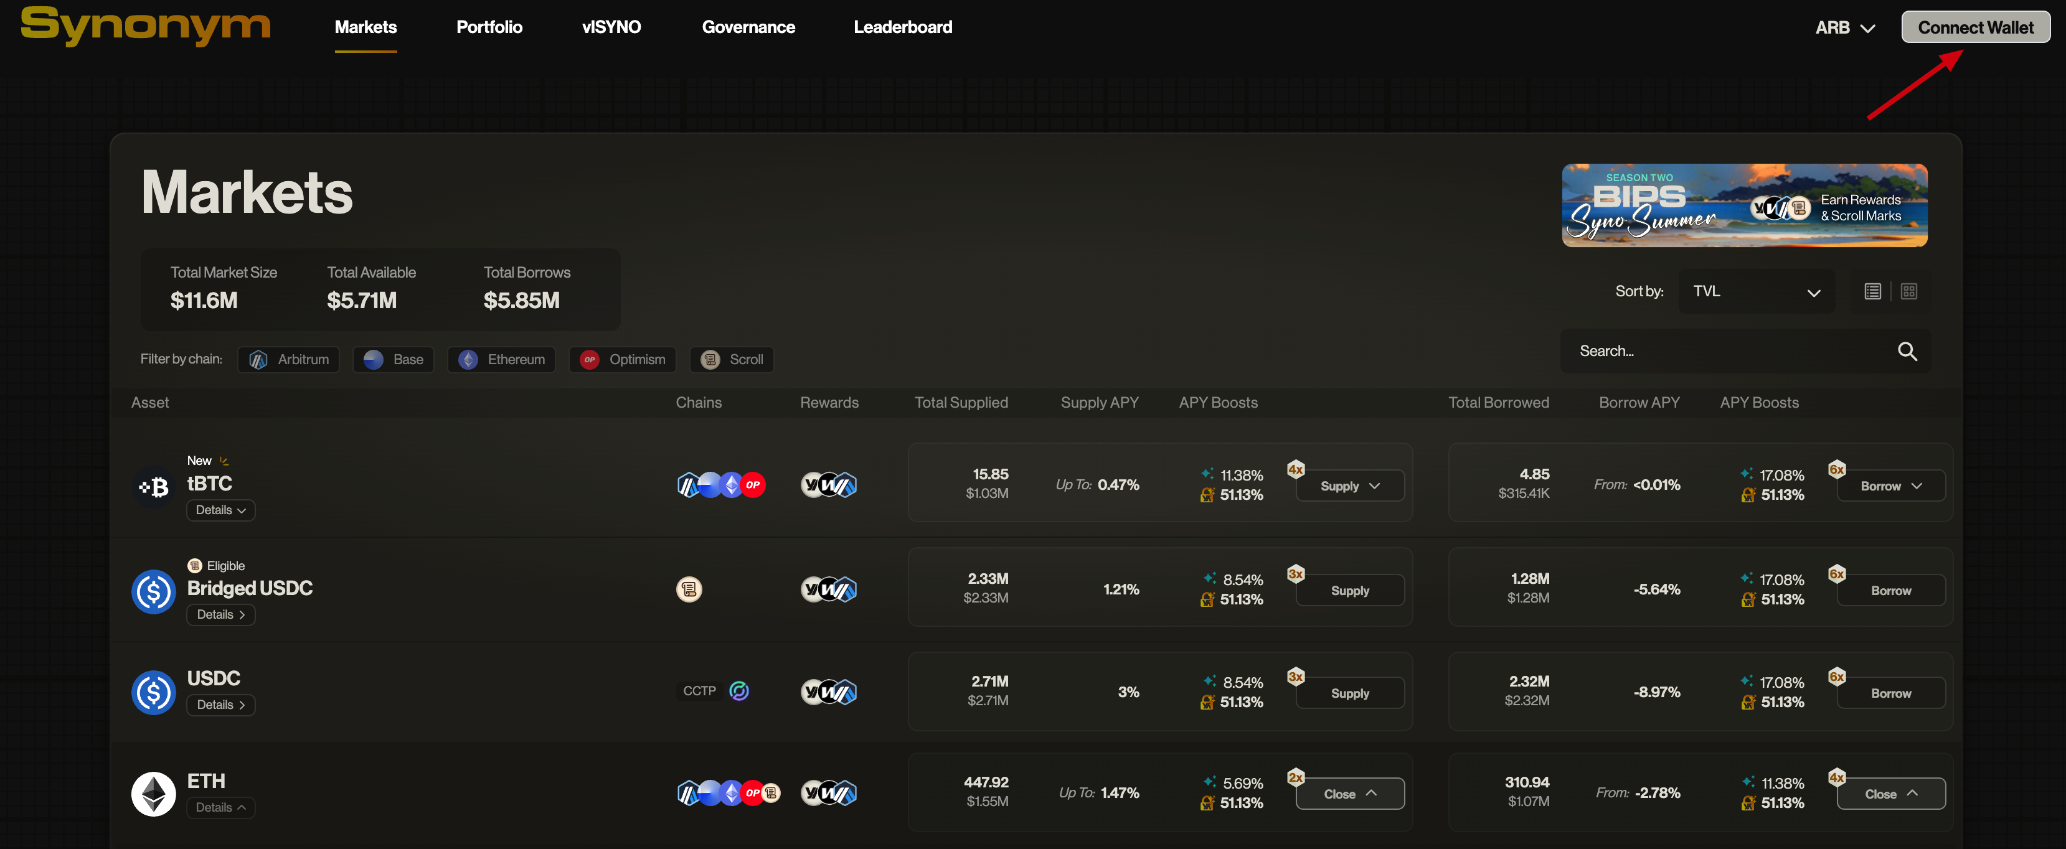The height and width of the screenshot is (849, 2066).
Task: Open Bridged USDC Details
Action: click(220, 615)
